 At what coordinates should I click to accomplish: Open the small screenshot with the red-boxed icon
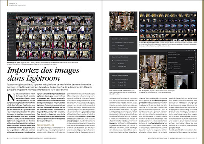[x=123, y=22]
